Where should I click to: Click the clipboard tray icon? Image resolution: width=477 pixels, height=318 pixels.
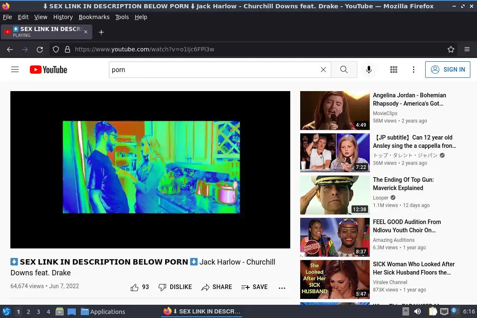(x=433, y=311)
